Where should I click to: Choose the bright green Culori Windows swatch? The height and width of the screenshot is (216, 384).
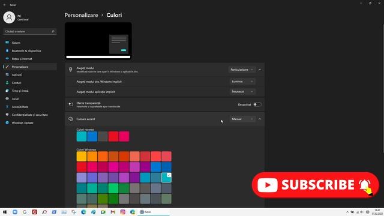point(113,188)
